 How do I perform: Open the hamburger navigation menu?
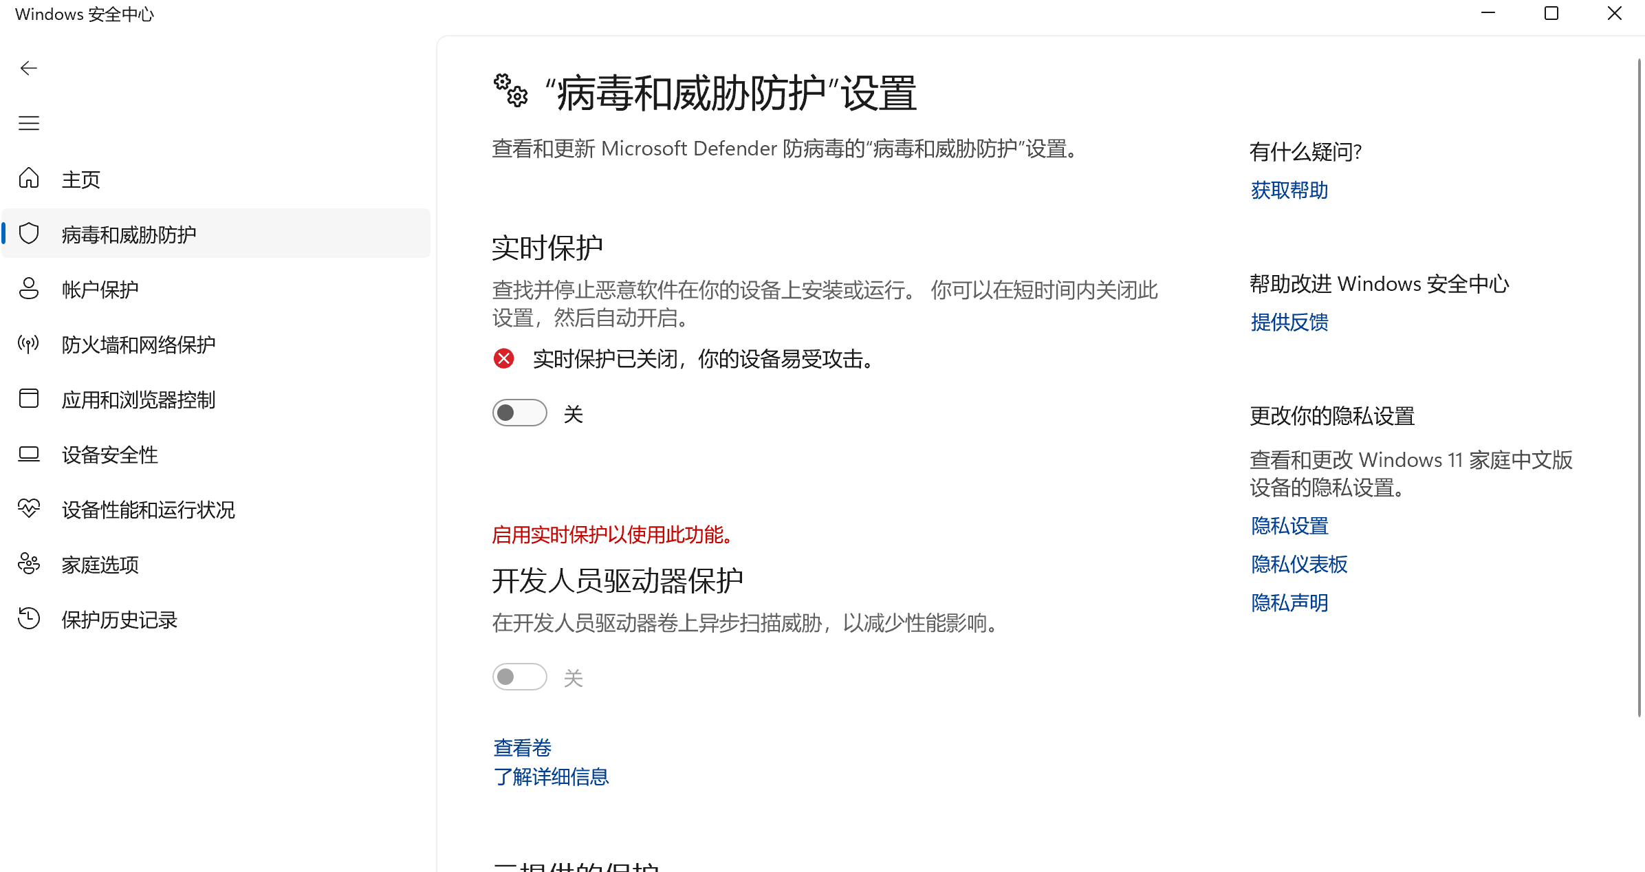point(29,123)
